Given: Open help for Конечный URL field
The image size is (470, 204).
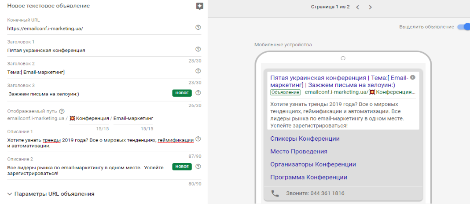Looking at the screenshot, I should (x=198, y=27).
